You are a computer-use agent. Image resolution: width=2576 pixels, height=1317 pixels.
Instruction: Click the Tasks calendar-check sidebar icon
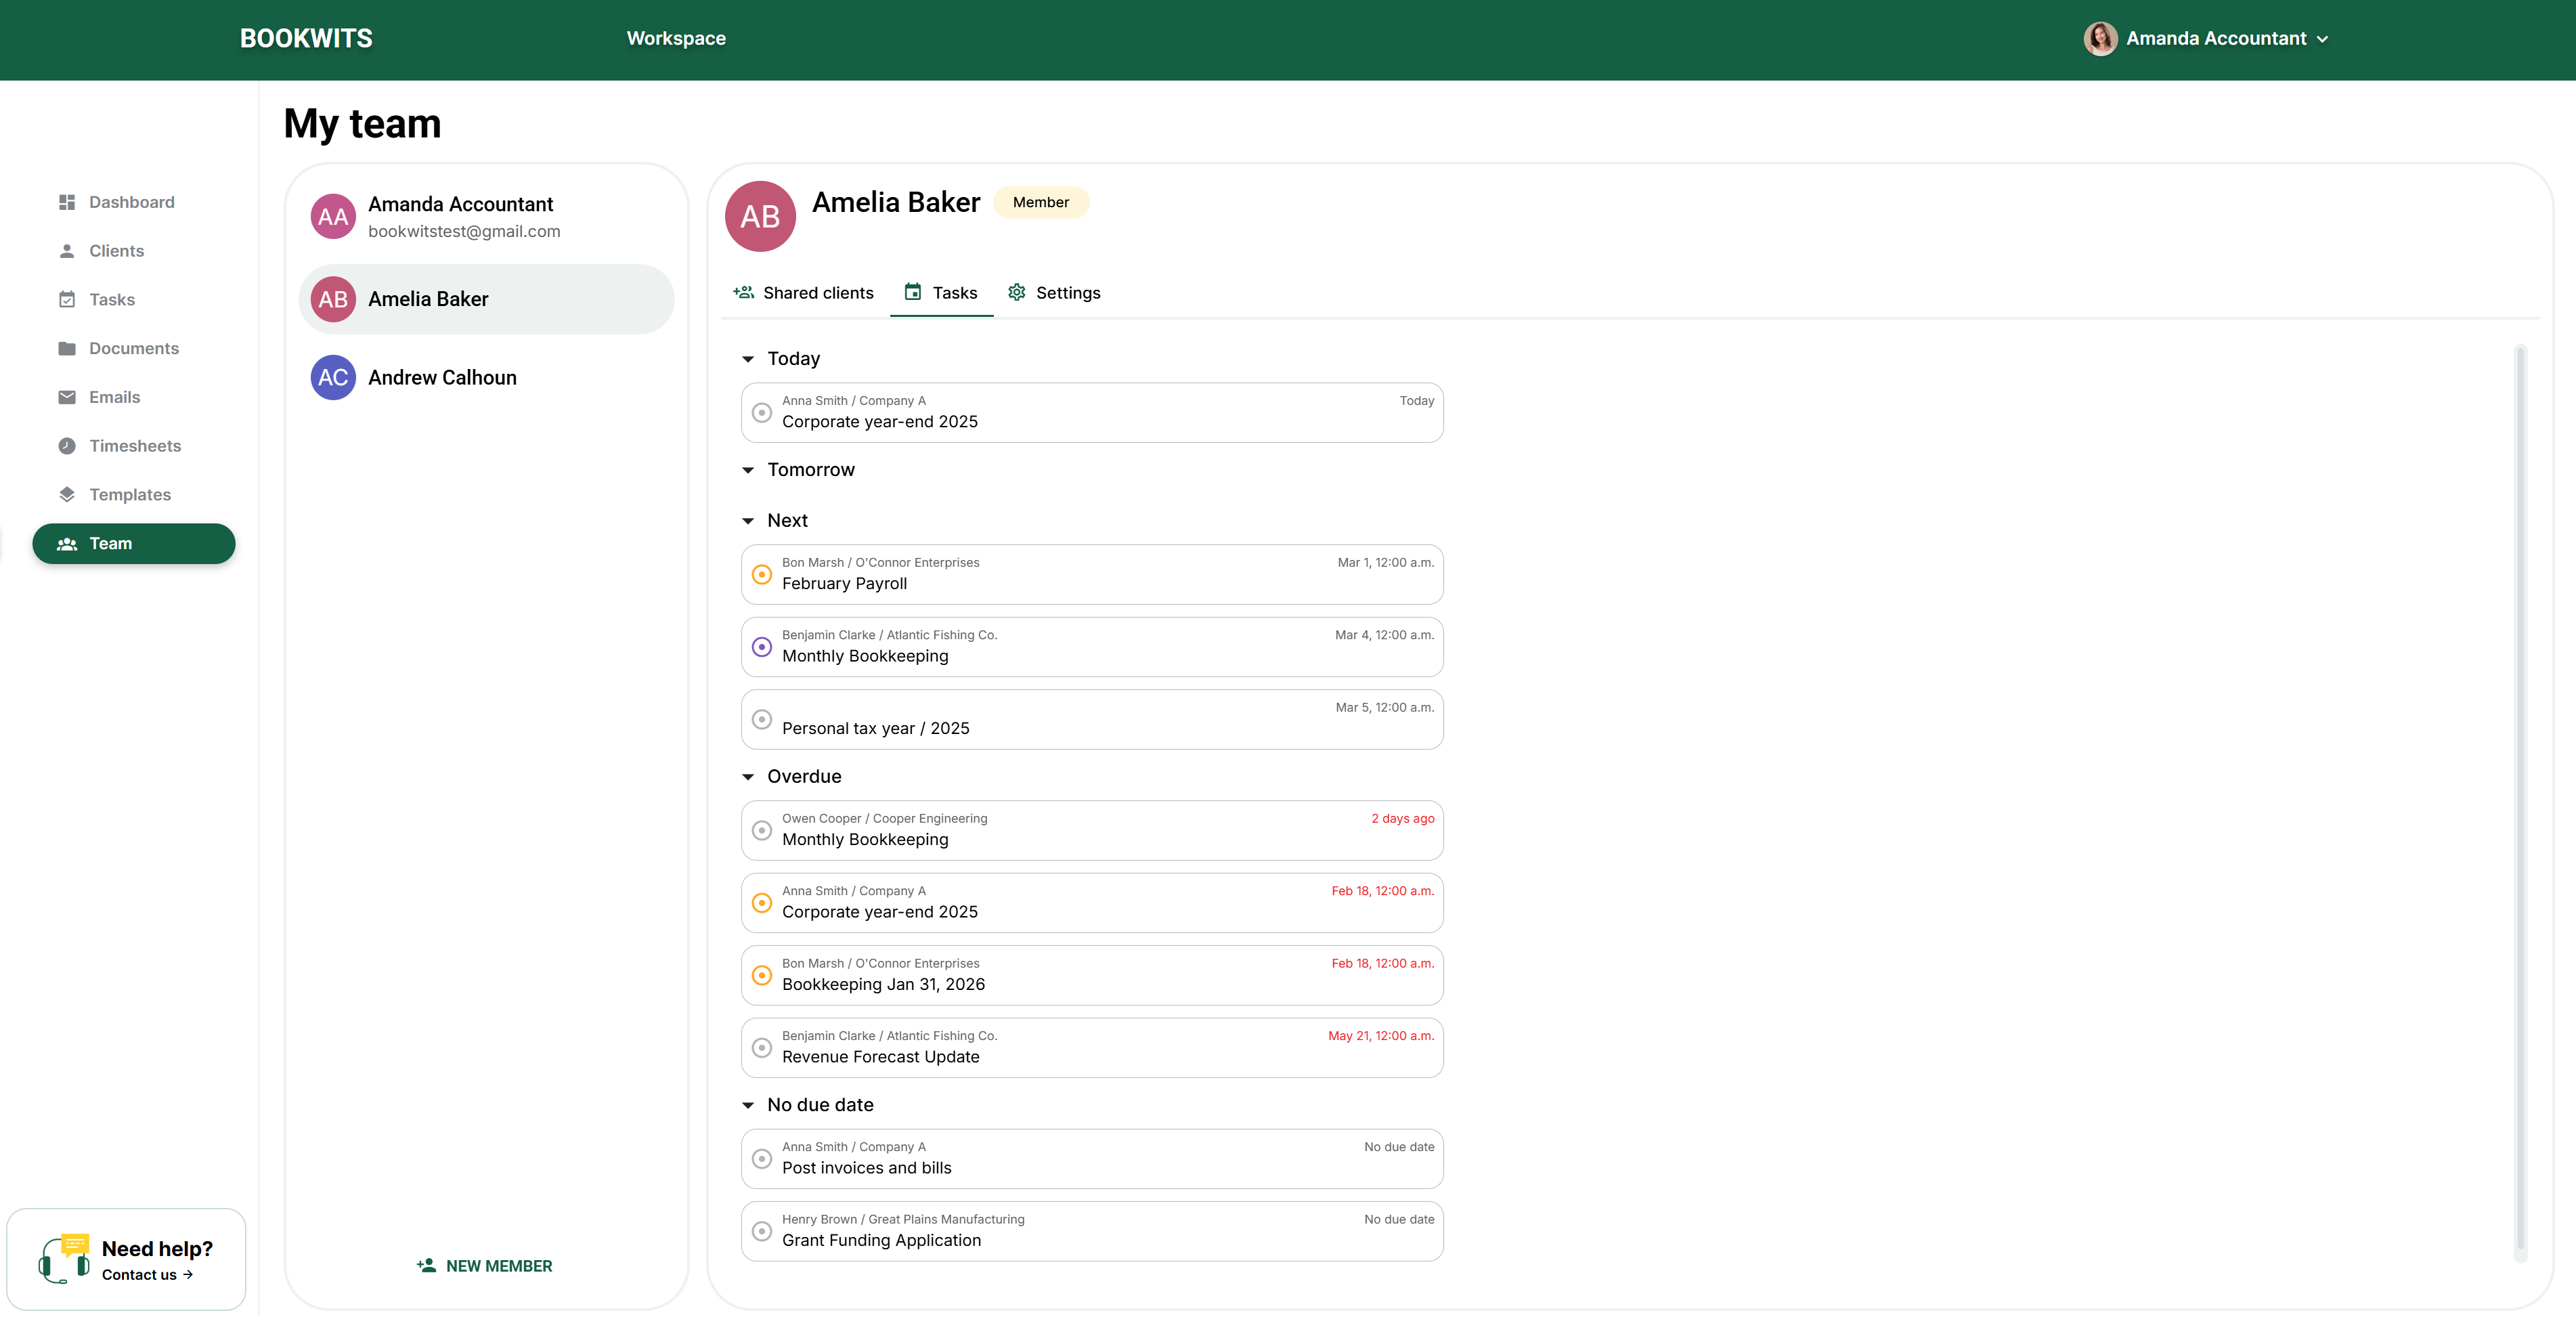67,300
